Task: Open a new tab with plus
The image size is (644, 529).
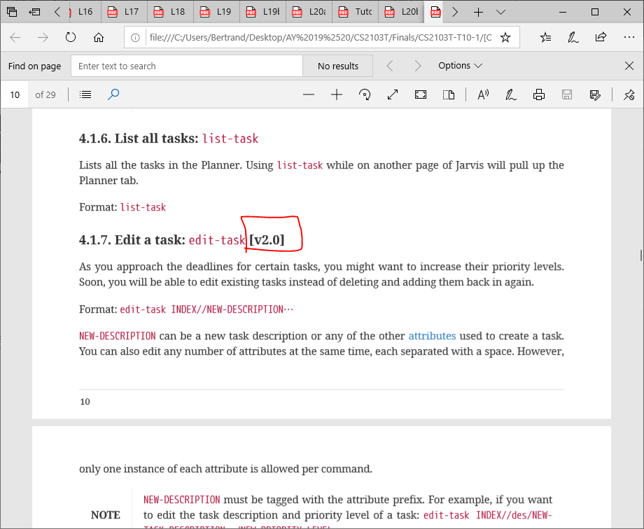Action: click(x=478, y=13)
